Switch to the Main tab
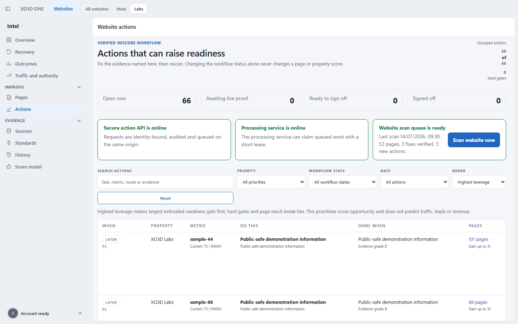Image resolution: width=518 pixels, height=324 pixels. click(122, 9)
